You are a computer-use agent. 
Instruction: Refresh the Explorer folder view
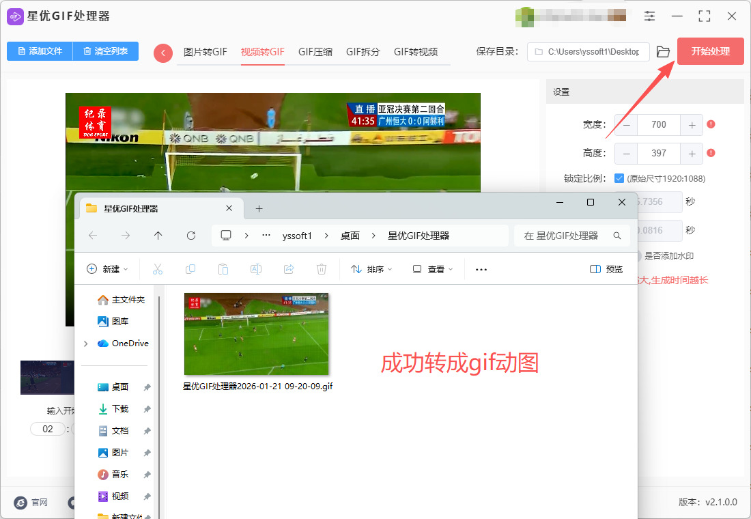[190, 236]
